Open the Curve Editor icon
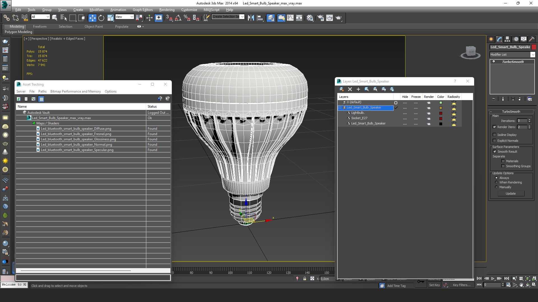This screenshot has width=538, height=302. pyautogui.click(x=290, y=18)
